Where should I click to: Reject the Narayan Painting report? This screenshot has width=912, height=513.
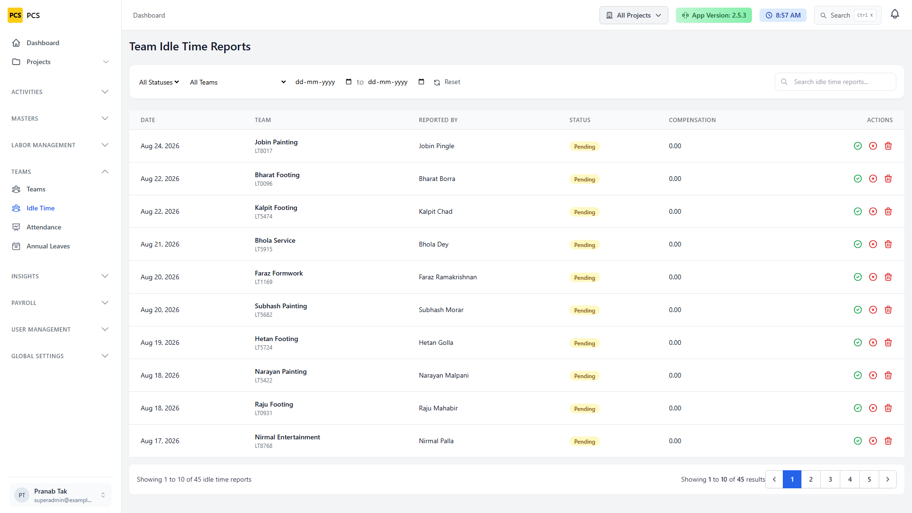pos(873,375)
